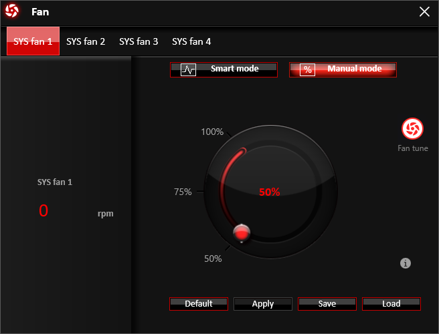
Task: Load a saved fan profile
Action: point(391,304)
